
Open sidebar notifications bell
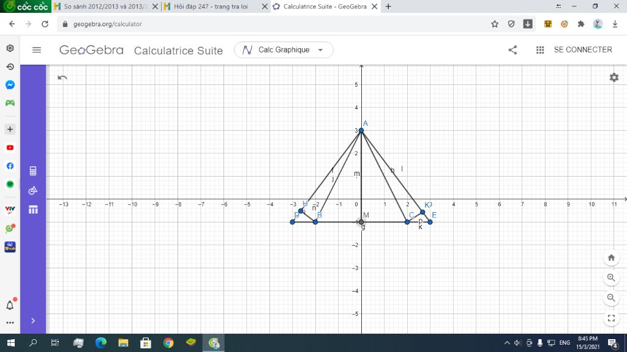point(10,306)
